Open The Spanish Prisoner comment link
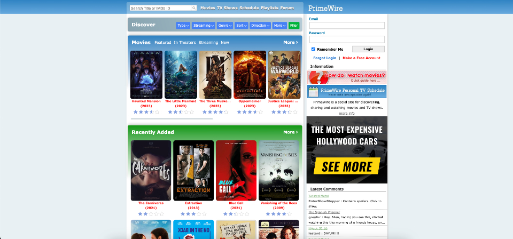This screenshot has width=513, height=239. coord(324,212)
